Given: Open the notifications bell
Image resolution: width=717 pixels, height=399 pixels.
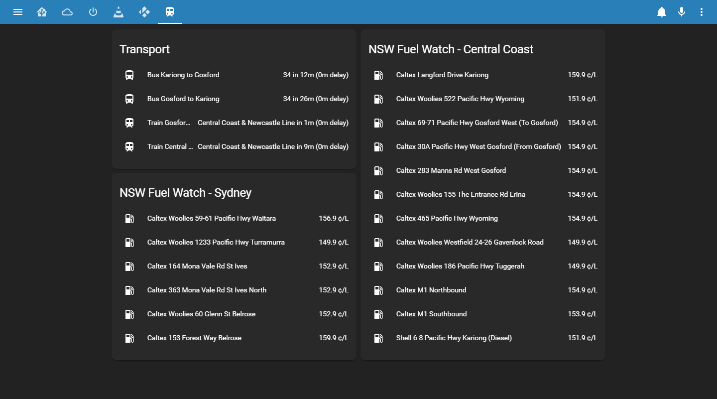Looking at the screenshot, I should click(662, 12).
